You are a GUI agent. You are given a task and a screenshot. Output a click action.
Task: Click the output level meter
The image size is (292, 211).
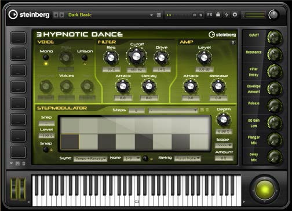tap(254, 15)
